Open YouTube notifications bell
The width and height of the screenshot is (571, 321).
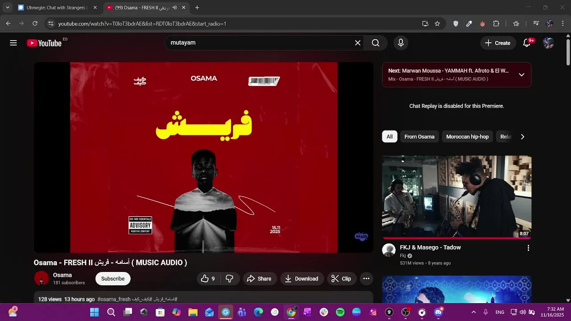pyautogui.click(x=527, y=43)
